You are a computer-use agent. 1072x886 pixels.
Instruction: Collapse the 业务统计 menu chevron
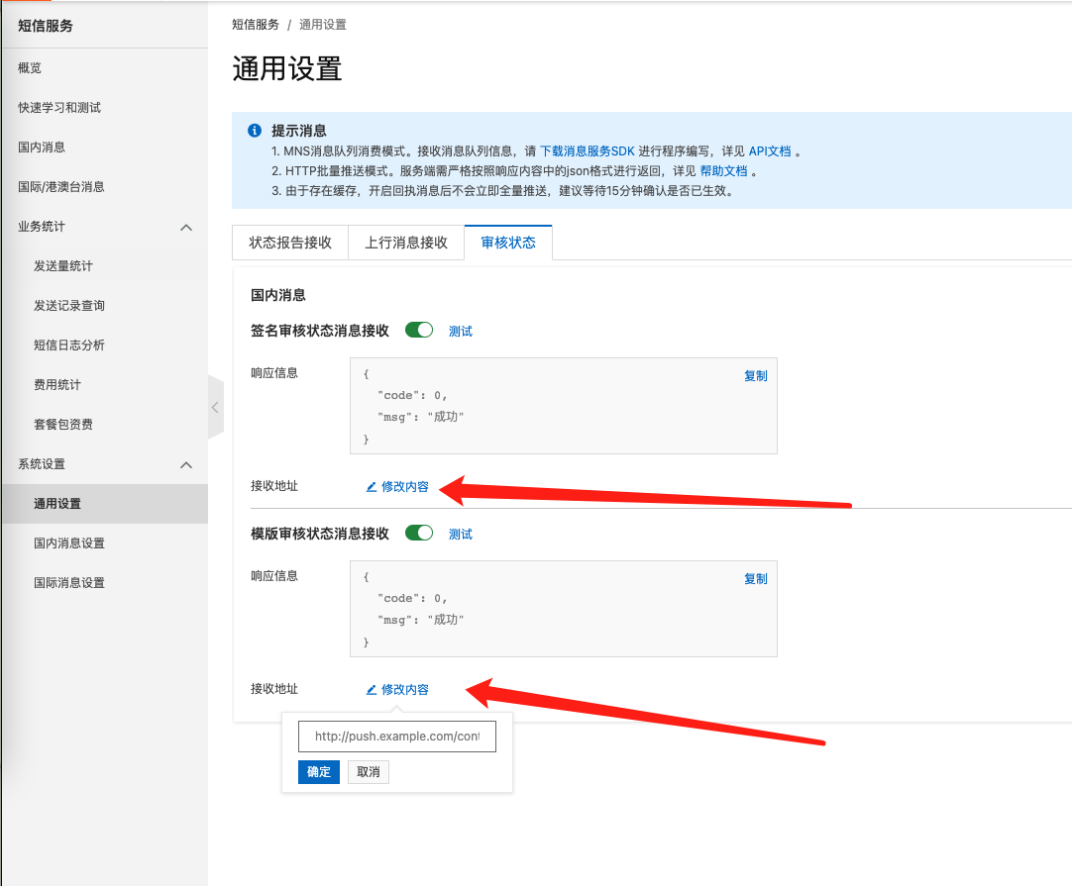186,227
